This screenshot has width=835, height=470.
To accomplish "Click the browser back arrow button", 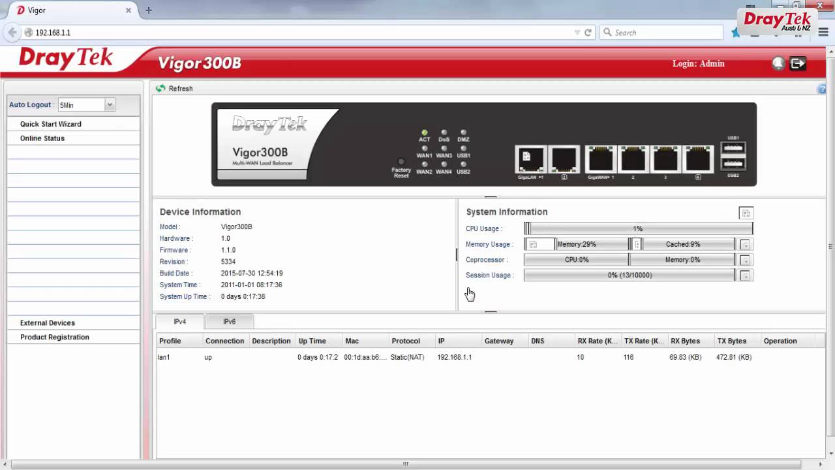I will (12, 32).
